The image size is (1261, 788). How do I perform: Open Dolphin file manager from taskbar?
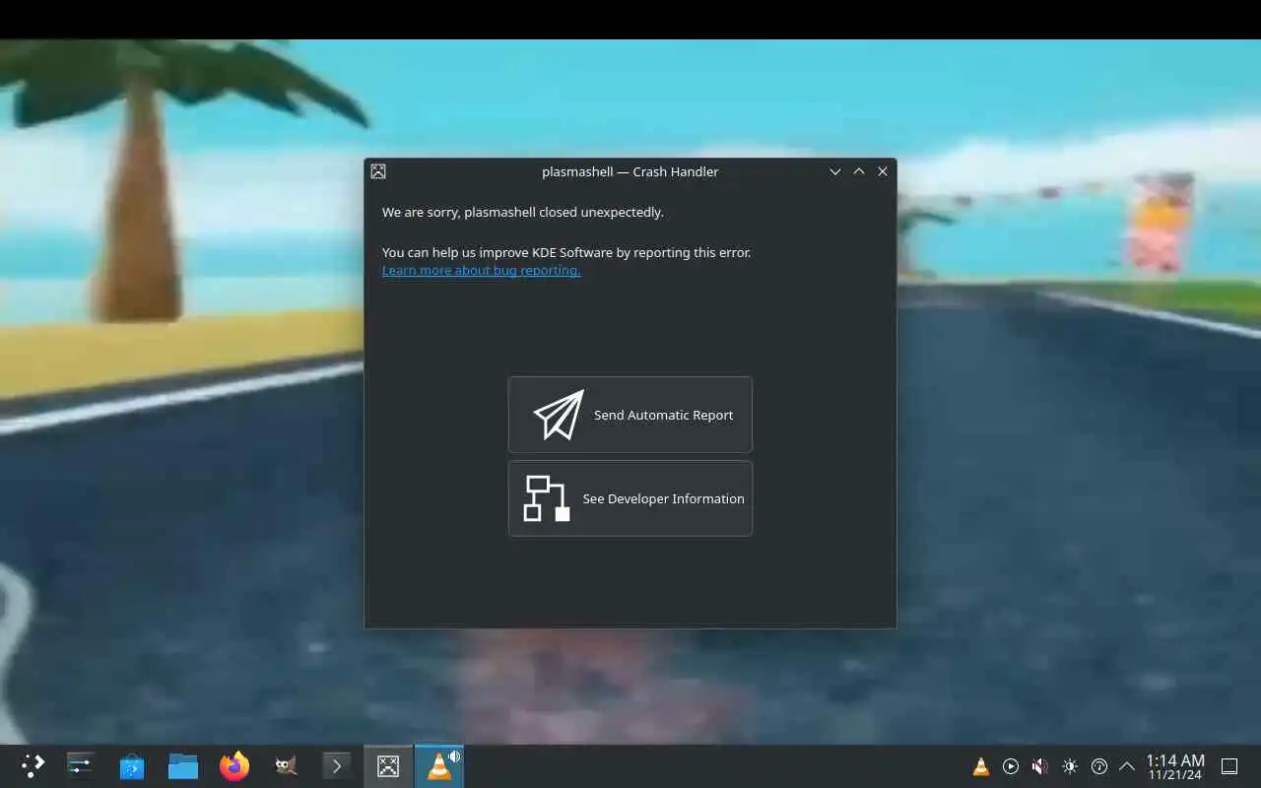pyautogui.click(x=183, y=765)
